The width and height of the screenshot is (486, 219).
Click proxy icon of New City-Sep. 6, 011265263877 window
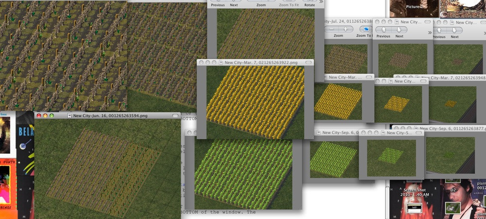416,128
